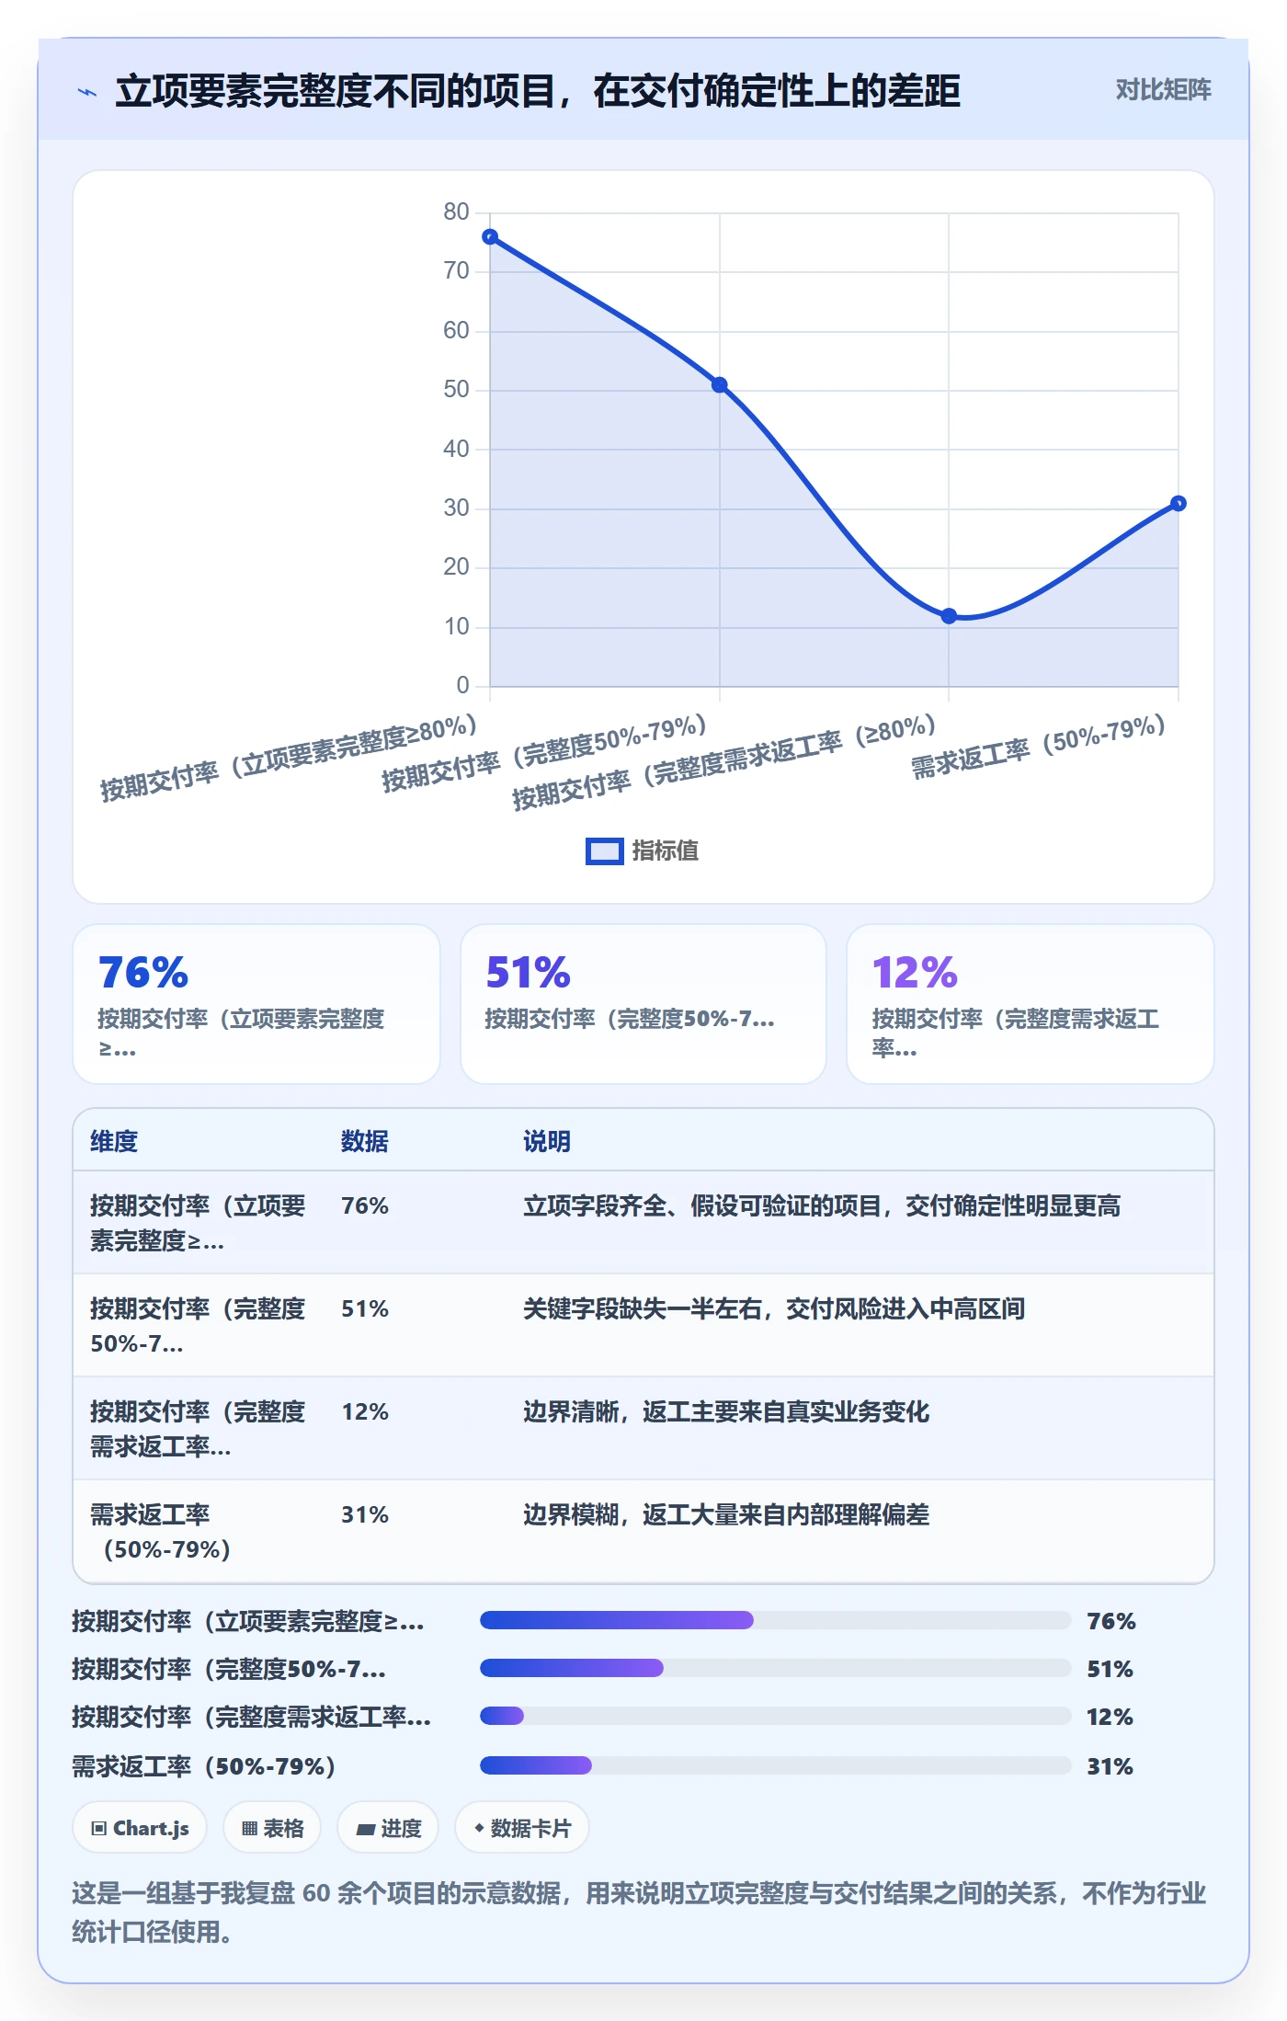The image size is (1287, 2021).
Task: Click the footnote about 60 余个项目
Action: coord(639,1913)
